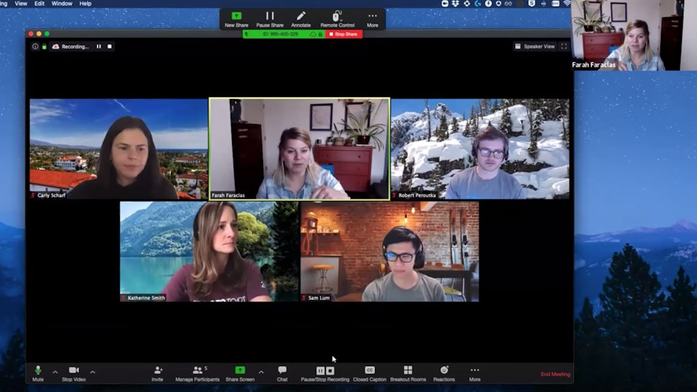Image resolution: width=697 pixels, height=392 pixels.
Task: Open the Annotate pencil tool
Action: pyautogui.click(x=301, y=19)
